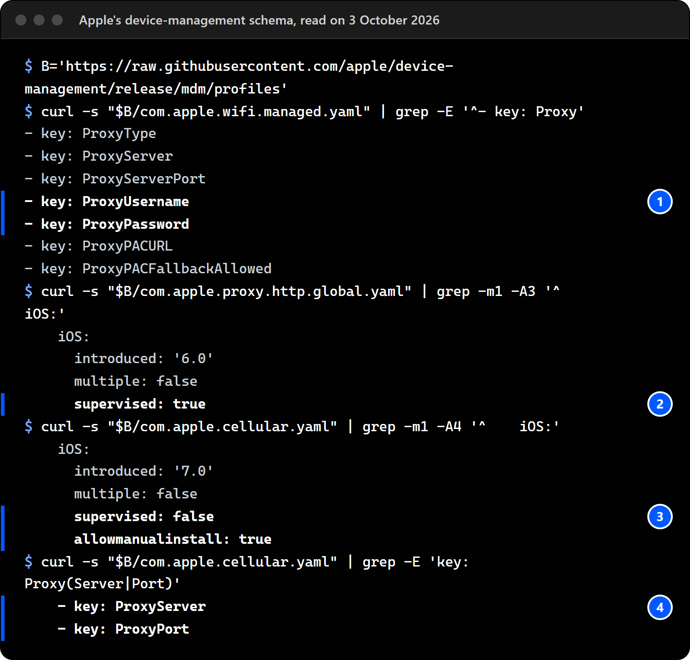Select the 'key: ProxyPACFallbackAllowed' line

pyautogui.click(x=148, y=269)
